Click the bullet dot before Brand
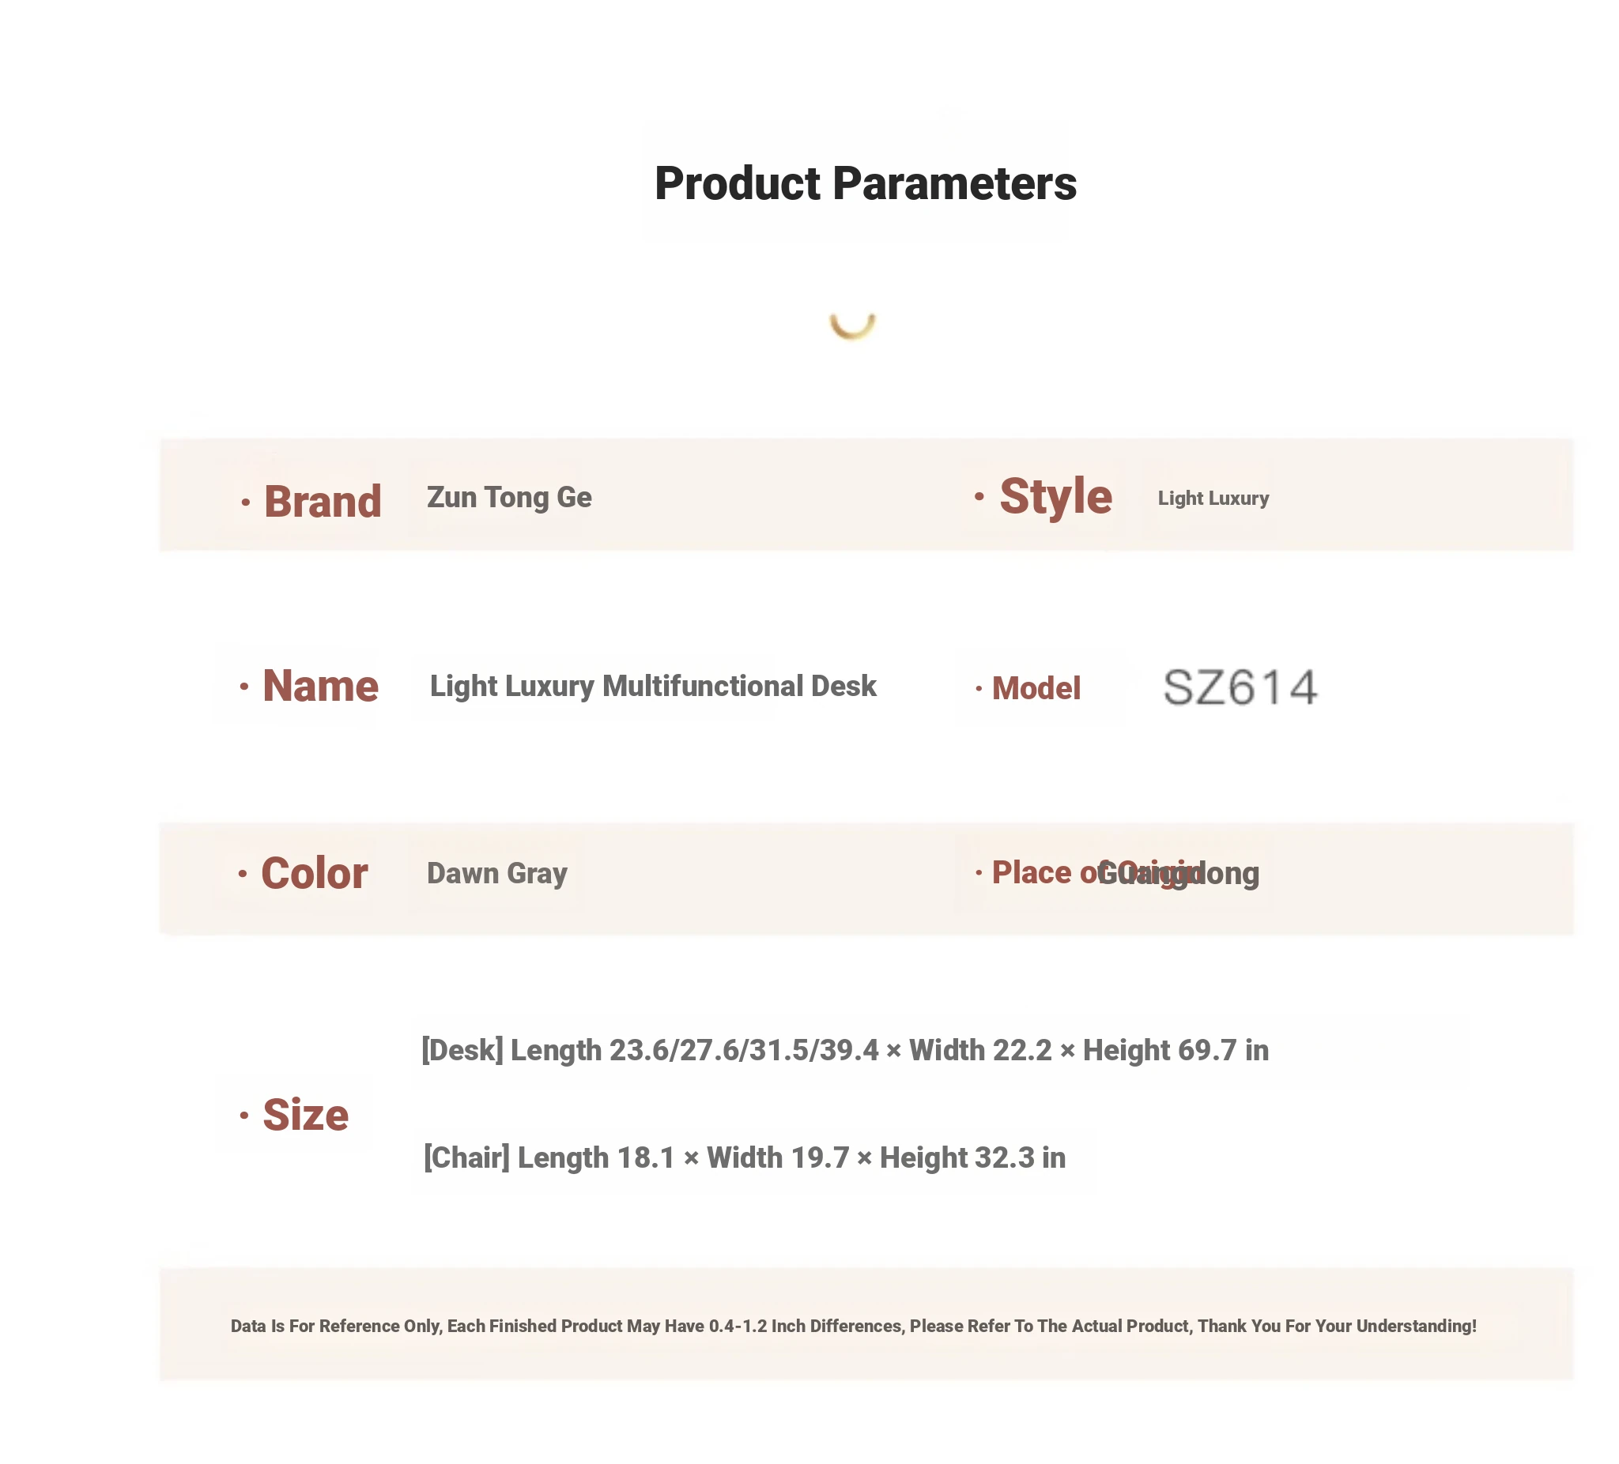Viewport: 1619px width, 1464px height. click(246, 503)
